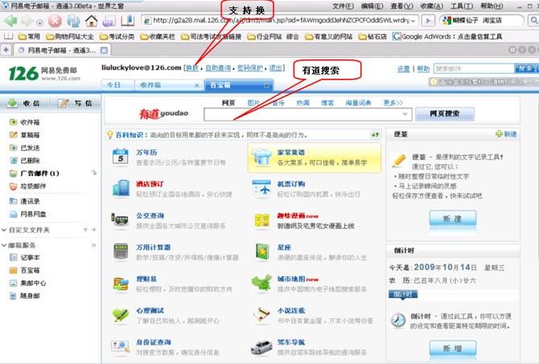The width and height of the screenshot is (539, 364).
Task: Open 帮助(H) browser menu
Action: pos(492,6)
